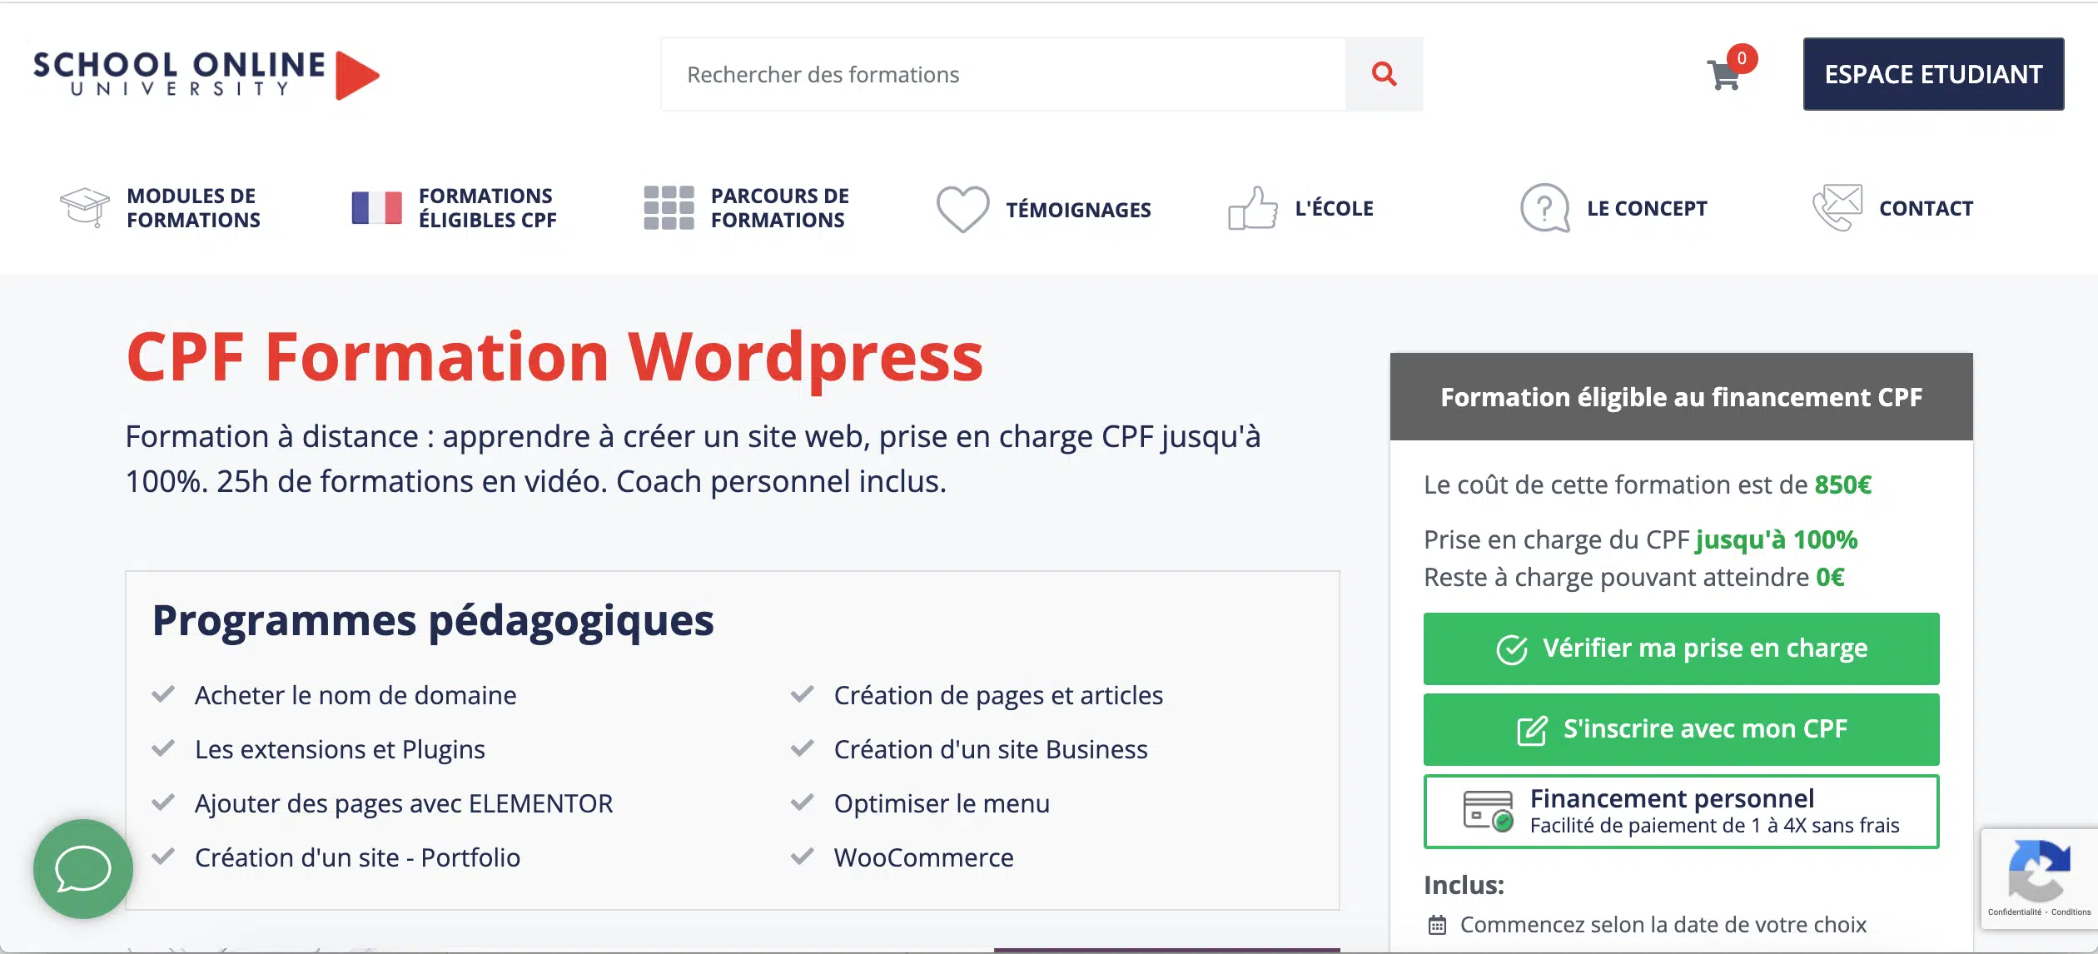Viewport: 2098px width, 954px height.
Task: Open the green chat bubble widget
Action: click(x=82, y=868)
